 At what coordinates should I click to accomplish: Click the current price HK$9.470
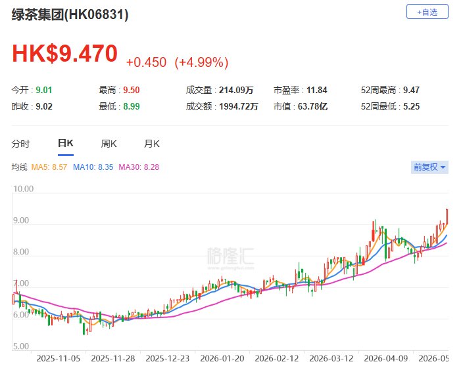click(x=64, y=54)
